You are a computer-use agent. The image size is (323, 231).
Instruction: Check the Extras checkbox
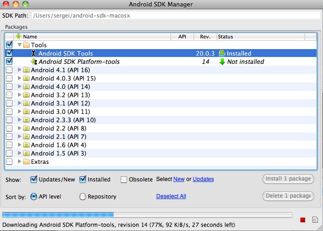(x=9, y=162)
